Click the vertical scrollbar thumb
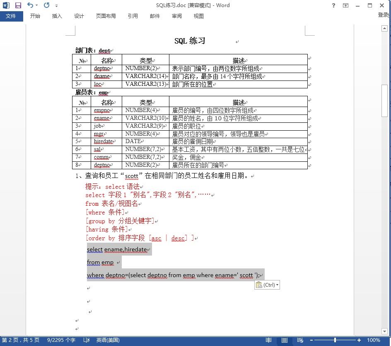This screenshot has height=346, width=391. pos(384,101)
